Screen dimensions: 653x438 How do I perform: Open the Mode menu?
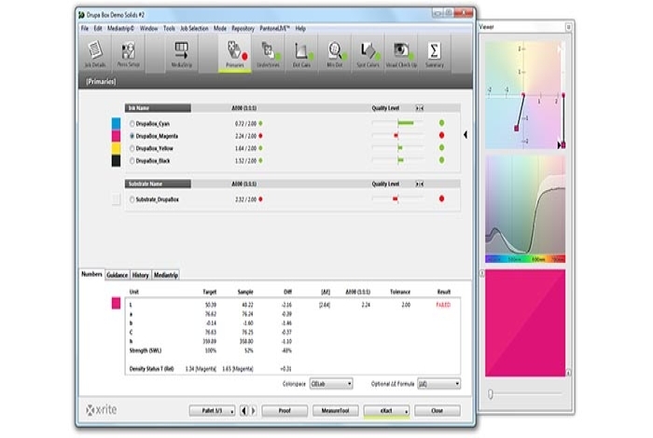(x=220, y=28)
